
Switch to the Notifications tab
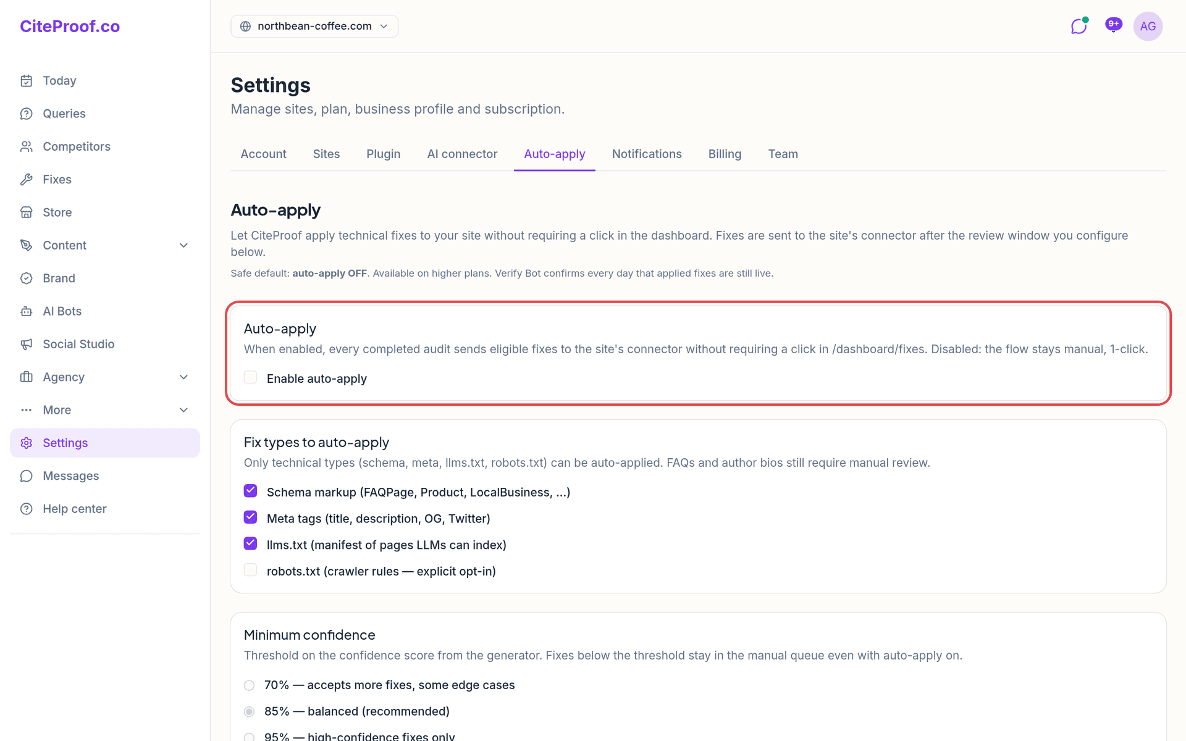[647, 154]
